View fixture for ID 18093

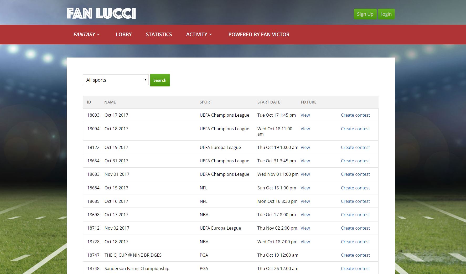pyautogui.click(x=305, y=115)
